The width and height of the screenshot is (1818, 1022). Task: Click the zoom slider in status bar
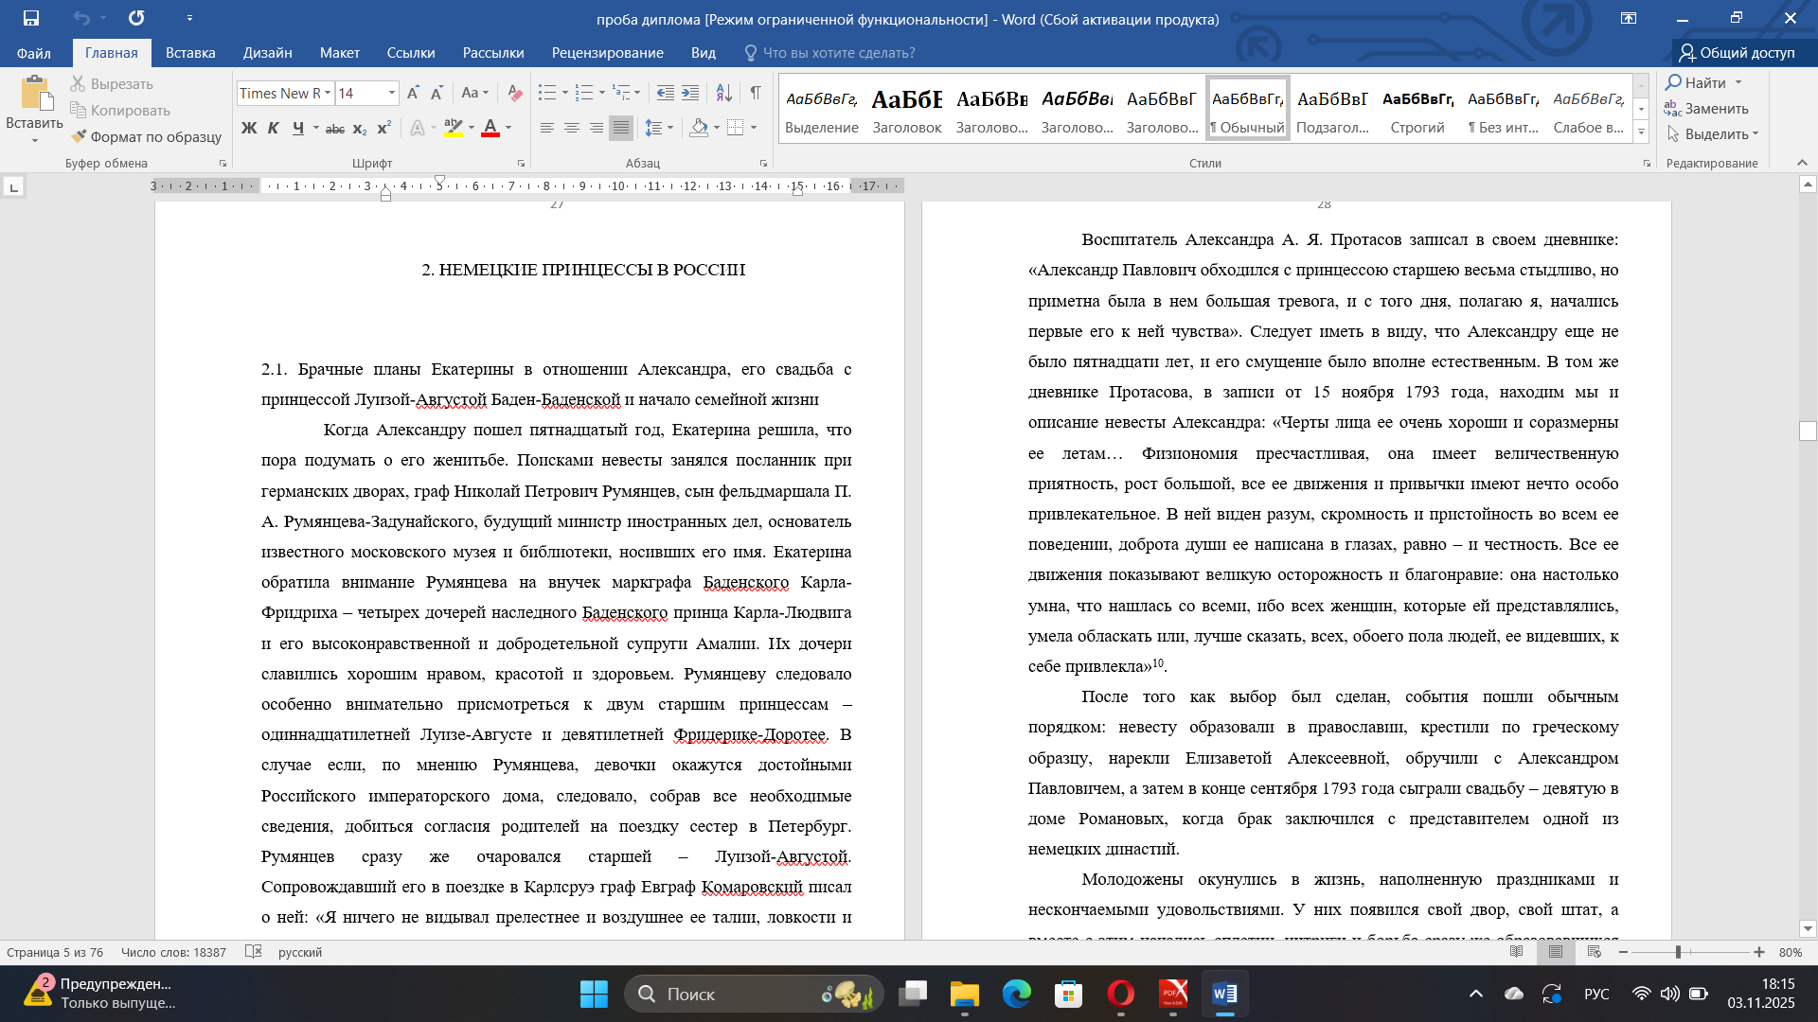1678,952
